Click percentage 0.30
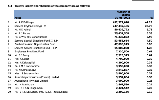 click(x=149, y=77)
